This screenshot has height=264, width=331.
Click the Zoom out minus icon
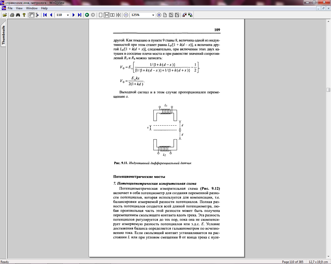coord(126,15)
